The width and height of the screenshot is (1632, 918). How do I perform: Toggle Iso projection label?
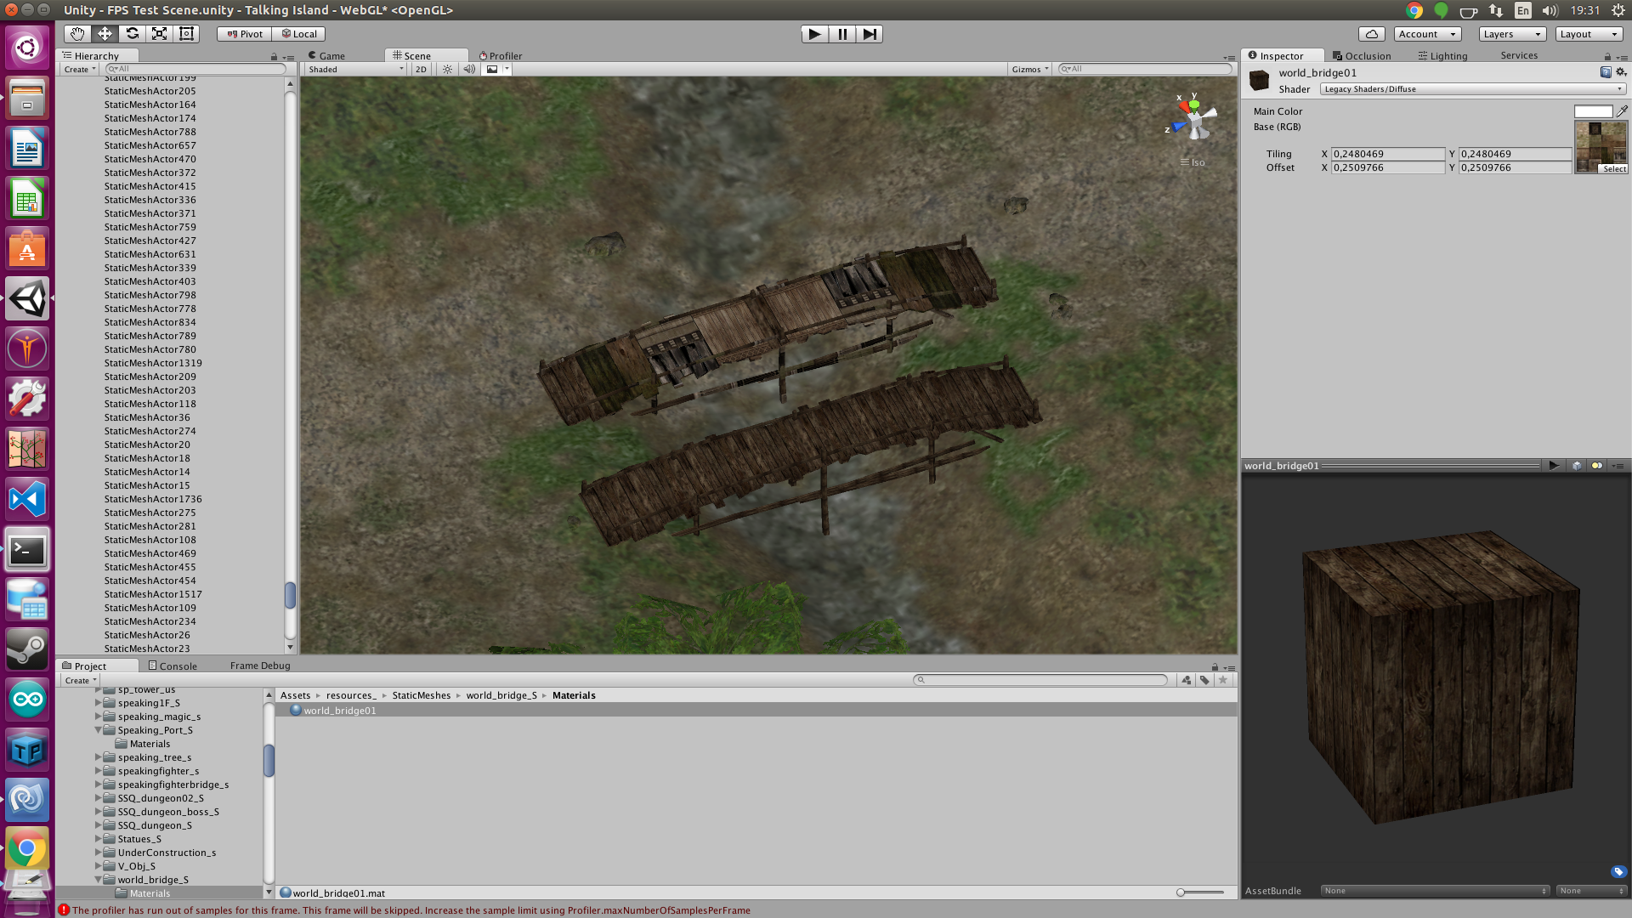[x=1193, y=162]
